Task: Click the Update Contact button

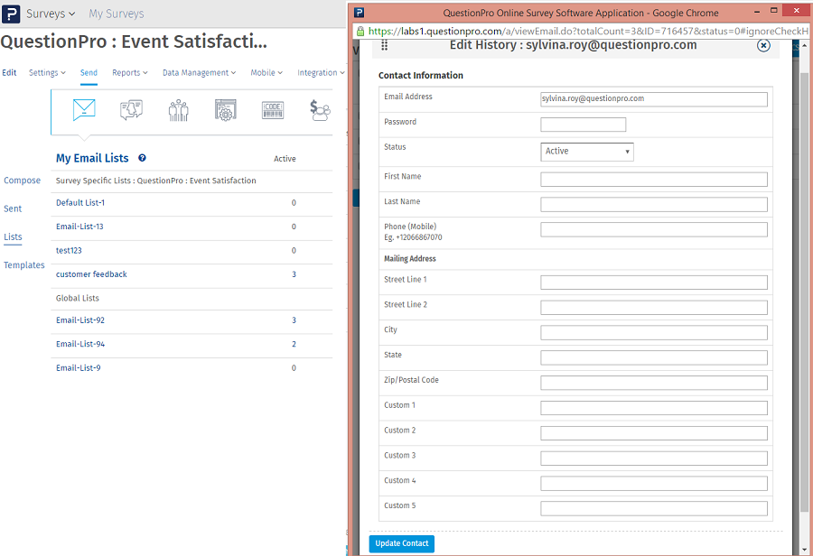Action: 401,543
